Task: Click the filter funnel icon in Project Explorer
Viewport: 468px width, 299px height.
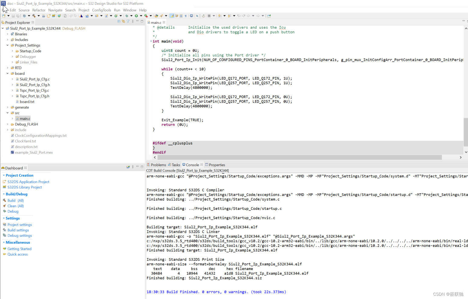Action: tap(128, 21)
